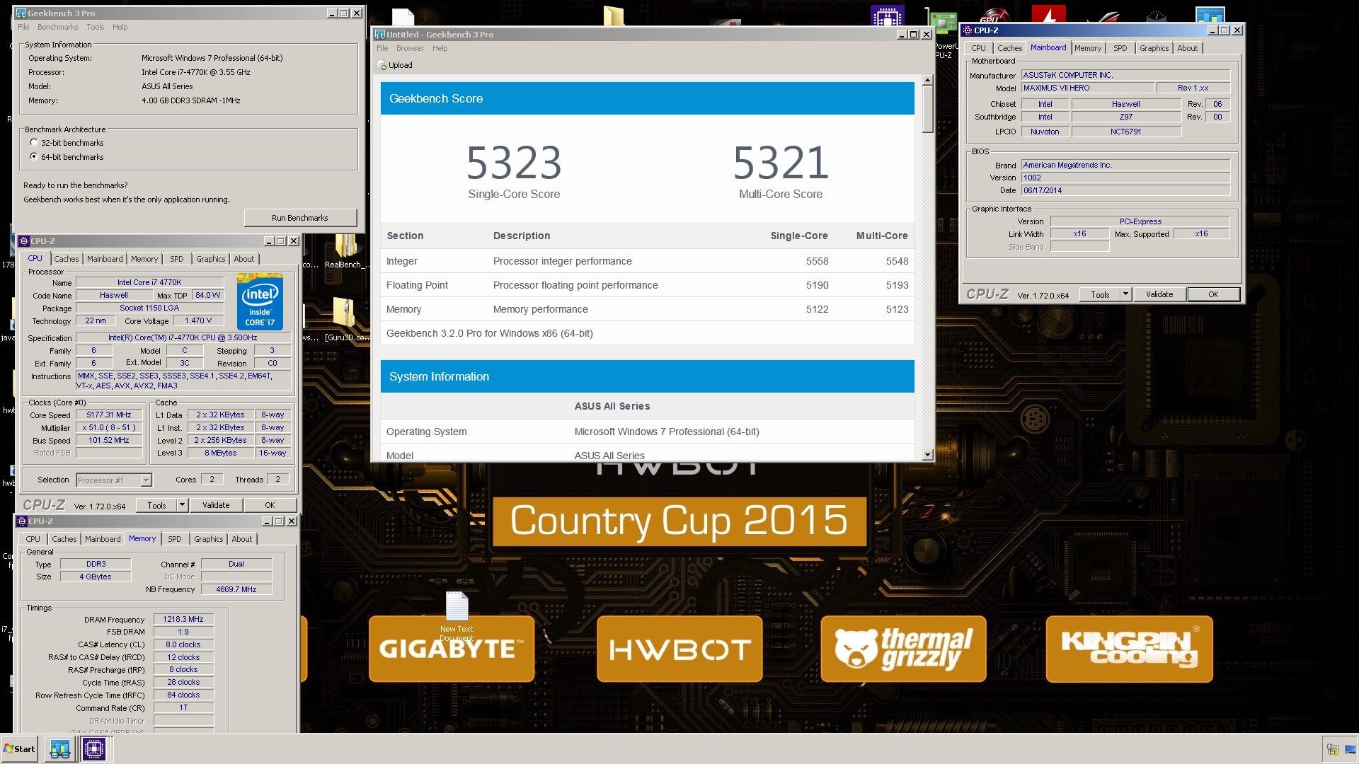
Task: Open File menu in Untitled Geekbench results window
Action: click(x=382, y=48)
